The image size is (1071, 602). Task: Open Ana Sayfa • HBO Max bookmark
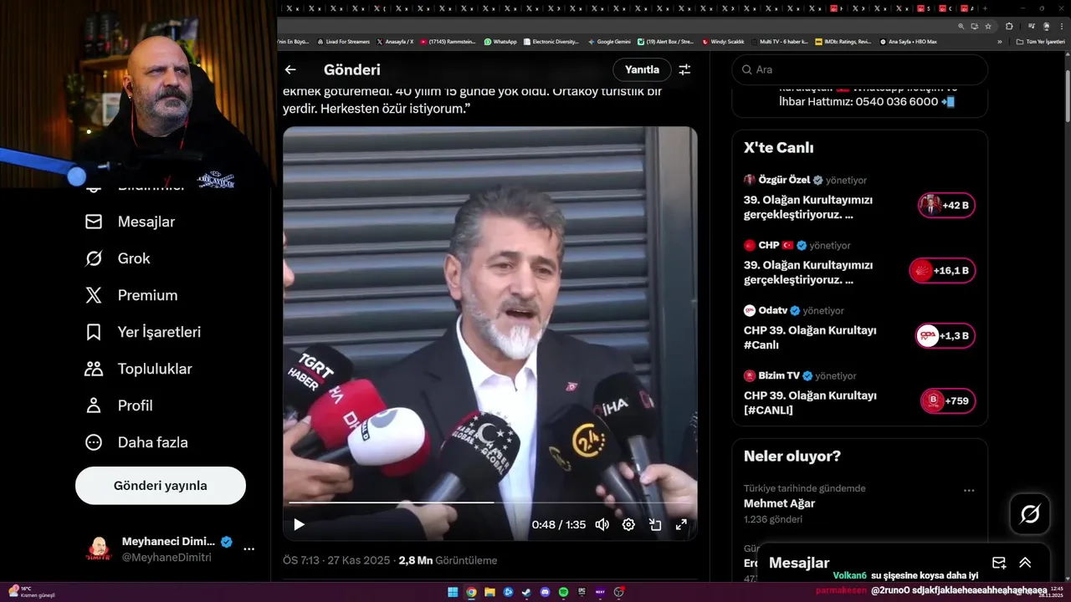click(x=908, y=42)
